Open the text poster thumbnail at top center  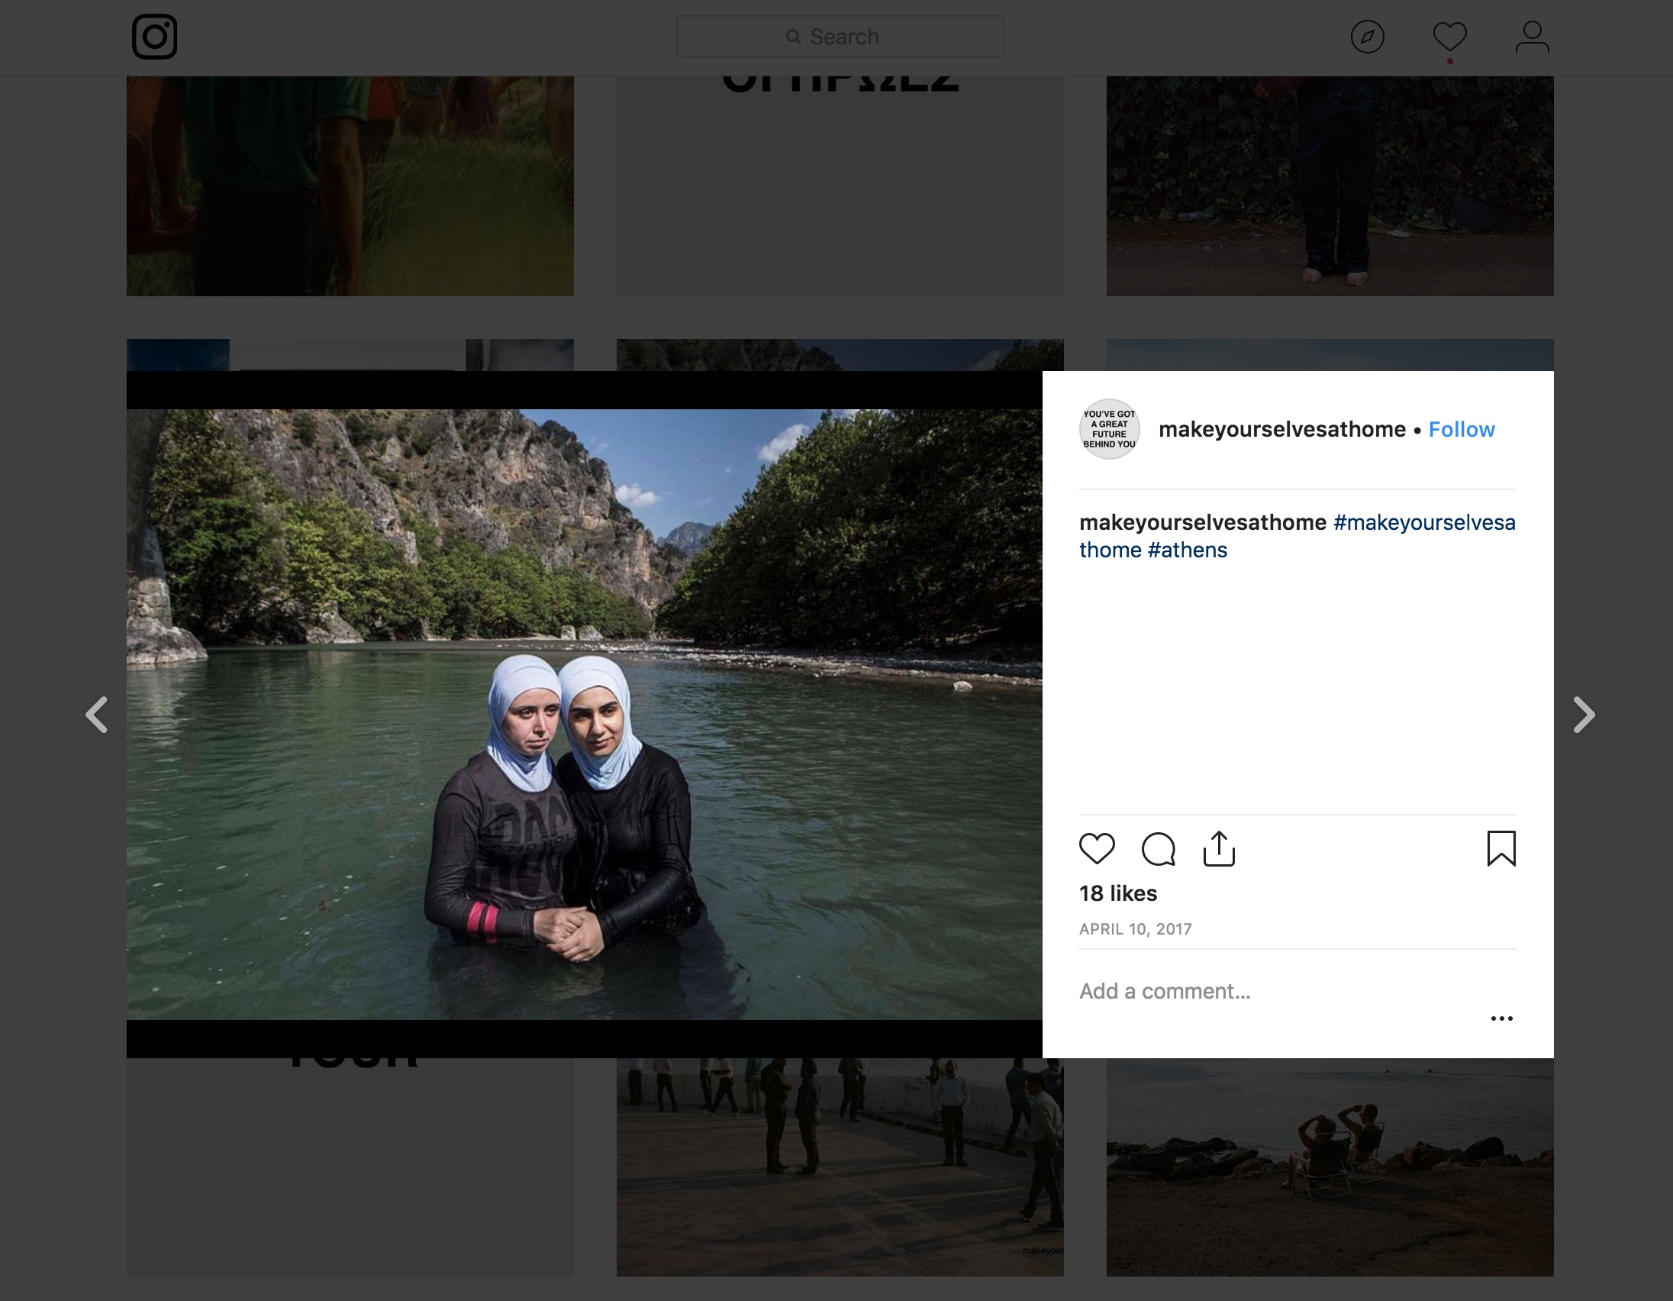(840, 186)
